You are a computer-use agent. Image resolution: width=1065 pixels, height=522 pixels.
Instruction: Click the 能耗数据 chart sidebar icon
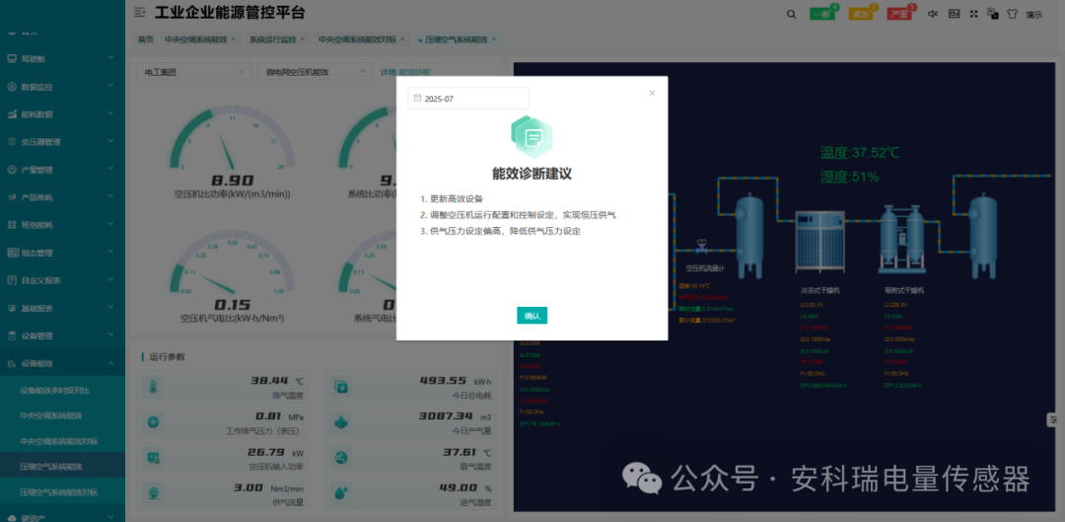pos(12,114)
